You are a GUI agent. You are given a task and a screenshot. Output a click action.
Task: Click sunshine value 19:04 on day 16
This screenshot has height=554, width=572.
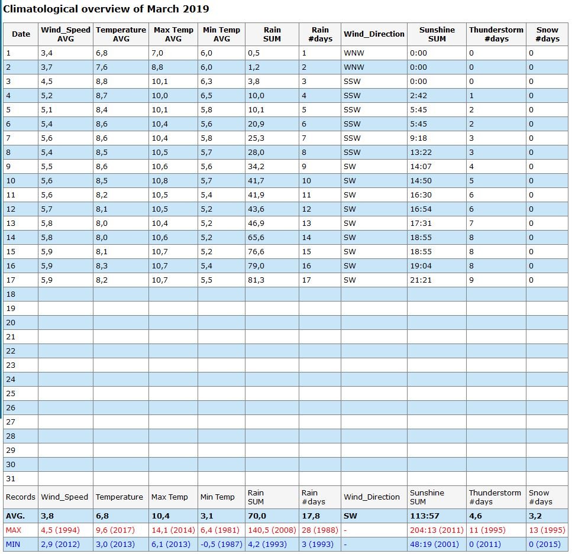tap(421, 266)
